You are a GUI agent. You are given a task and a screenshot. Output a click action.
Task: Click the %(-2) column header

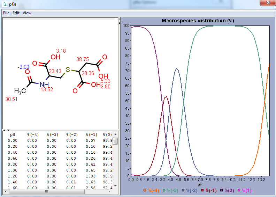(x=72, y=135)
